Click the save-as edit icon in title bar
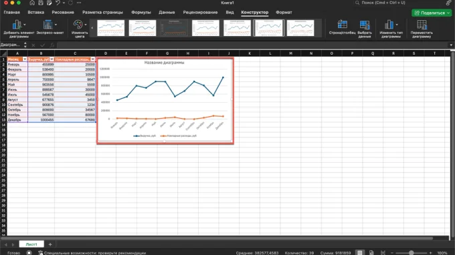The image size is (455, 255). click(x=50, y=3)
